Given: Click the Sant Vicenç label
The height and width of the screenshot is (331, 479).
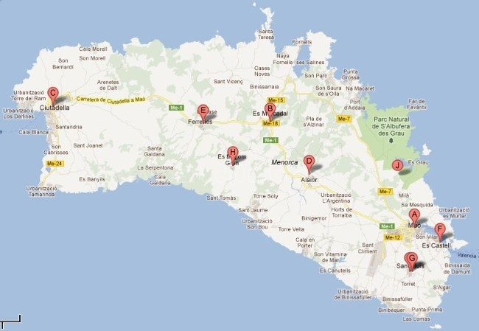Looking at the screenshot, I should tap(228, 82).
